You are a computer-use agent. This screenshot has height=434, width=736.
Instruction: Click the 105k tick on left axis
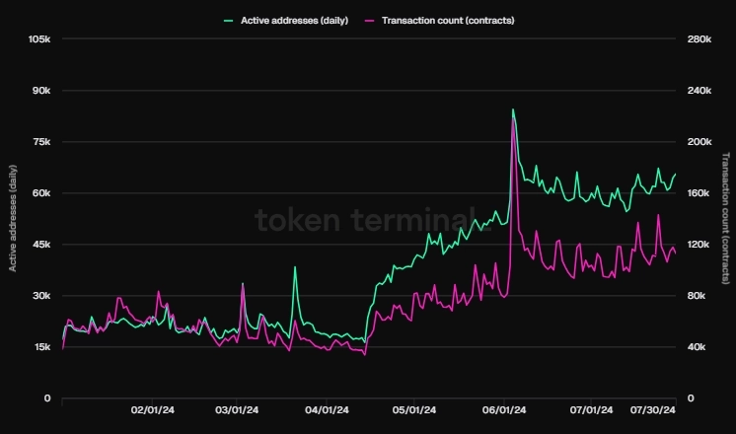[x=40, y=39]
